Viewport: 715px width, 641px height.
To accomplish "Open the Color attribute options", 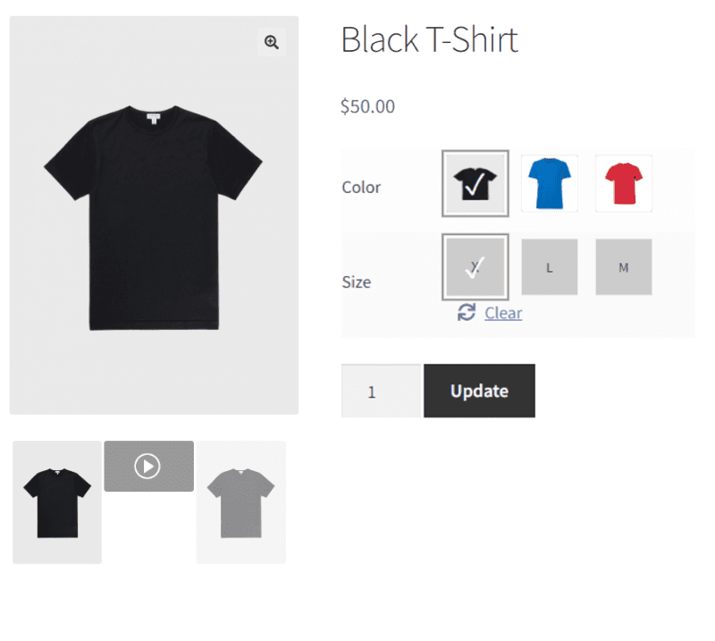I will [x=361, y=187].
